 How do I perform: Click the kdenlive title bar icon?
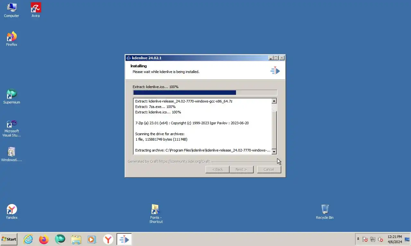(128, 58)
